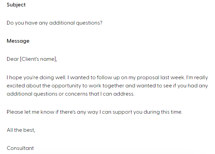Click the Message heading

[18, 41]
